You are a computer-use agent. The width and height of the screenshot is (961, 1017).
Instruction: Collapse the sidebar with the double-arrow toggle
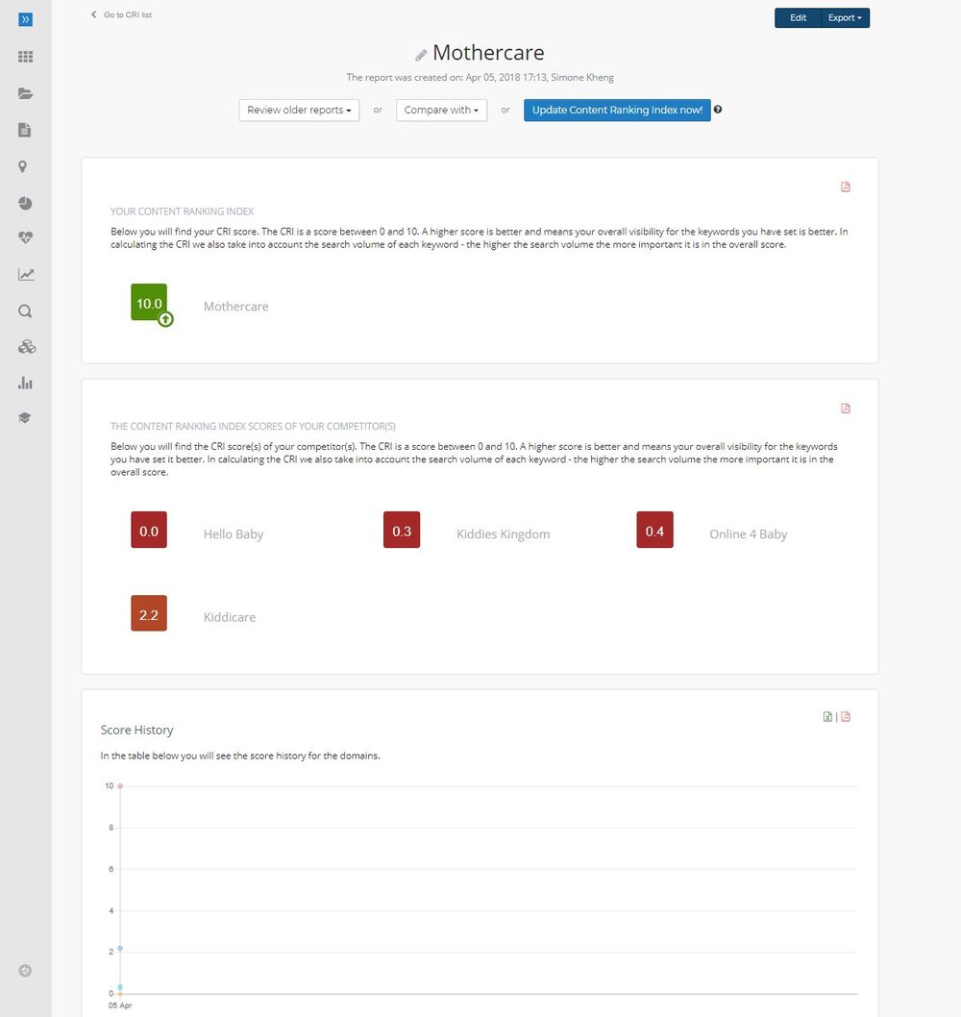[25, 17]
